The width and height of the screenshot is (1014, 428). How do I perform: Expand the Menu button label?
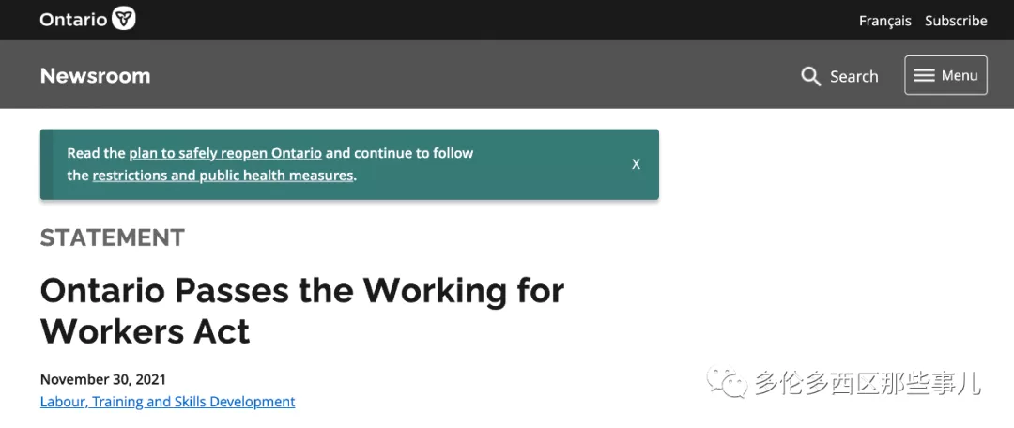tap(959, 75)
